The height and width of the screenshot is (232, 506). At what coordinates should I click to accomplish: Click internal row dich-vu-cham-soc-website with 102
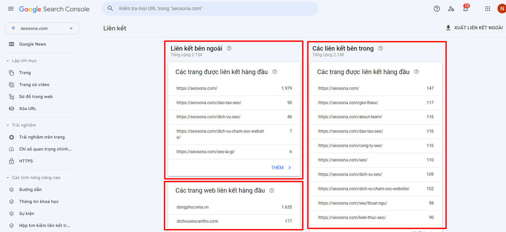coord(376,189)
